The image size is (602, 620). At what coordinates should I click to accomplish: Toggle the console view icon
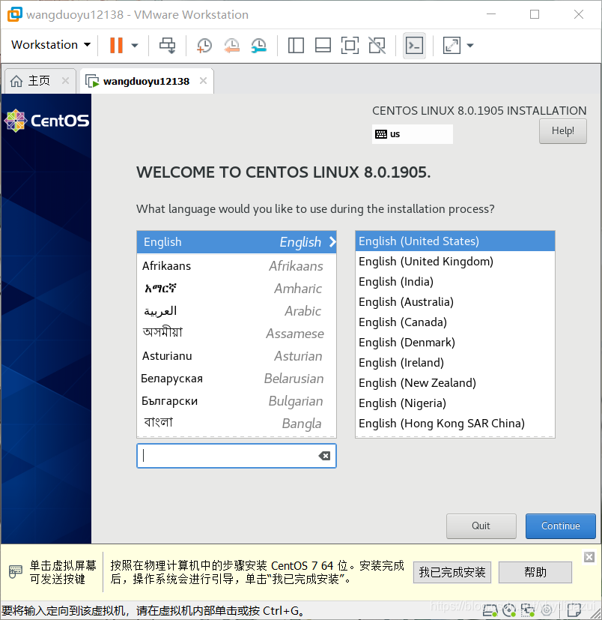click(414, 46)
